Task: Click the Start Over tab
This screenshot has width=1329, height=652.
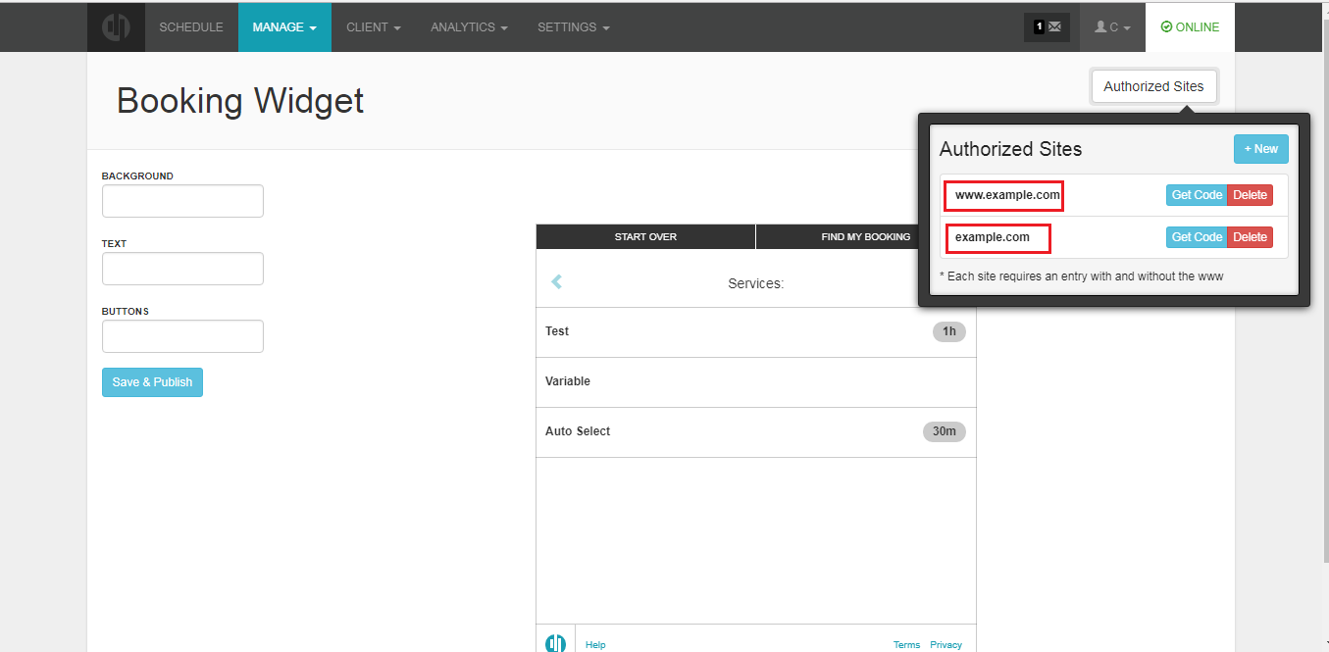Action: [645, 237]
